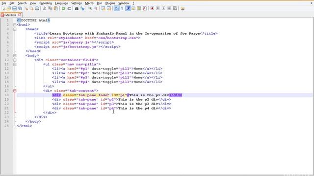
Task: Start macro recording with the red dot
Action: click(x=152, y=9)
